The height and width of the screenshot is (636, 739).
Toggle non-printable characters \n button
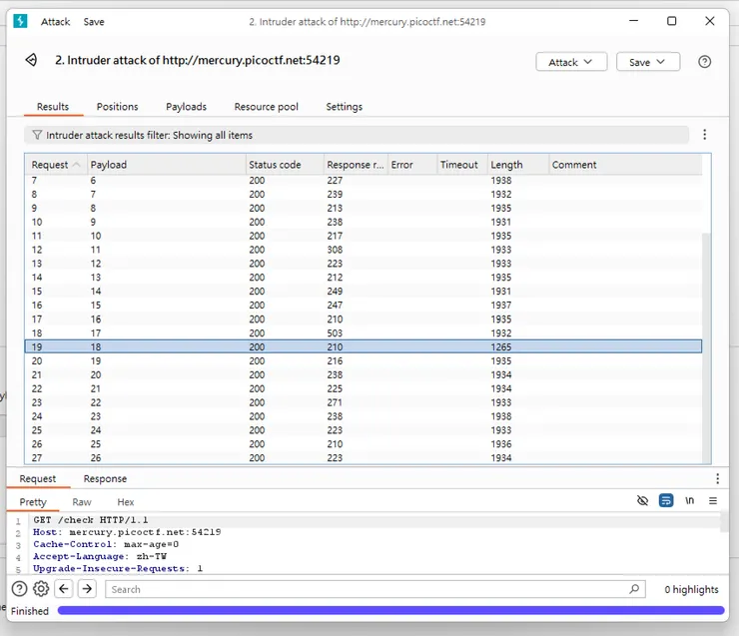[689, 501]
